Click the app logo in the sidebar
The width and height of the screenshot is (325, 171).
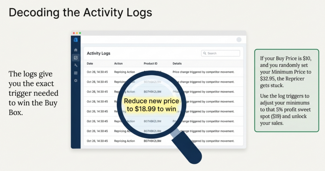pyautogui.click(x=76, y=40)
